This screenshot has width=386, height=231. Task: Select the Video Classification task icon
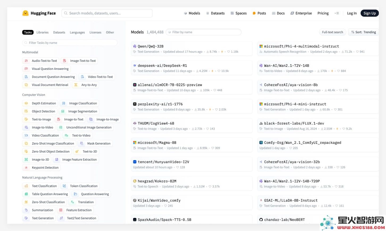tap(26, 136)
